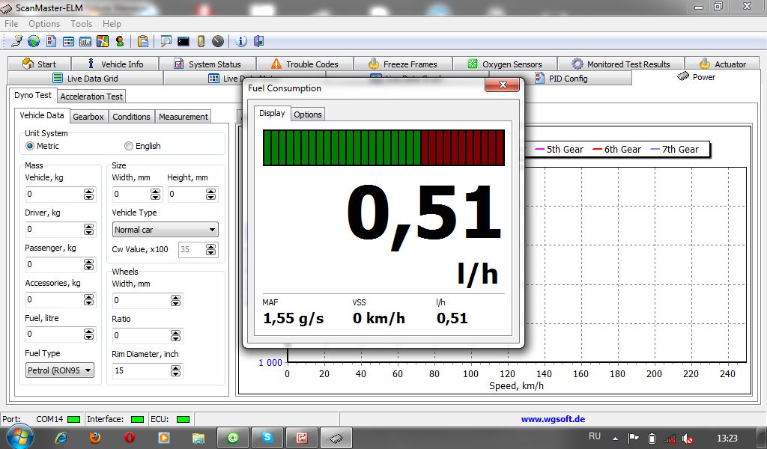Click the green-red fuel consumption bar
The width and height of the screenshot is (767, 449).
click(x=383, y=147)
